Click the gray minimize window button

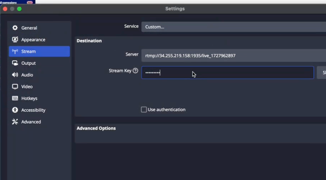12,9
